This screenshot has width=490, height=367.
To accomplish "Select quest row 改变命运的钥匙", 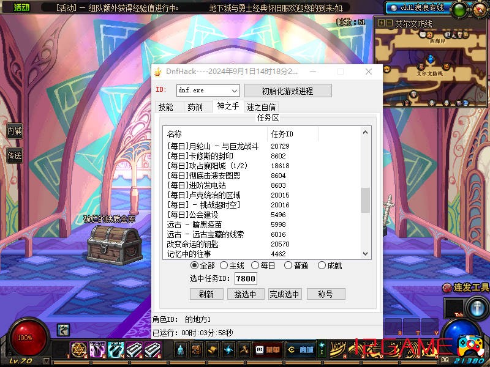I will click(x=262, y=244).
